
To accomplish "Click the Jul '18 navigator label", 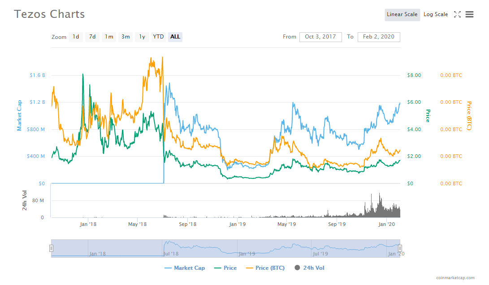I will point(171,254).
